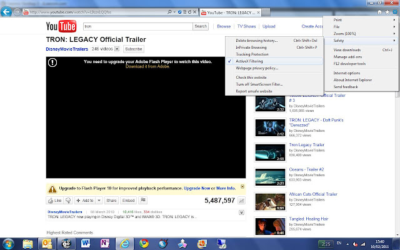The width and height of the screenshot is (400, 250).
Task: Click the Download it from Adobe link
Action: 147,66
